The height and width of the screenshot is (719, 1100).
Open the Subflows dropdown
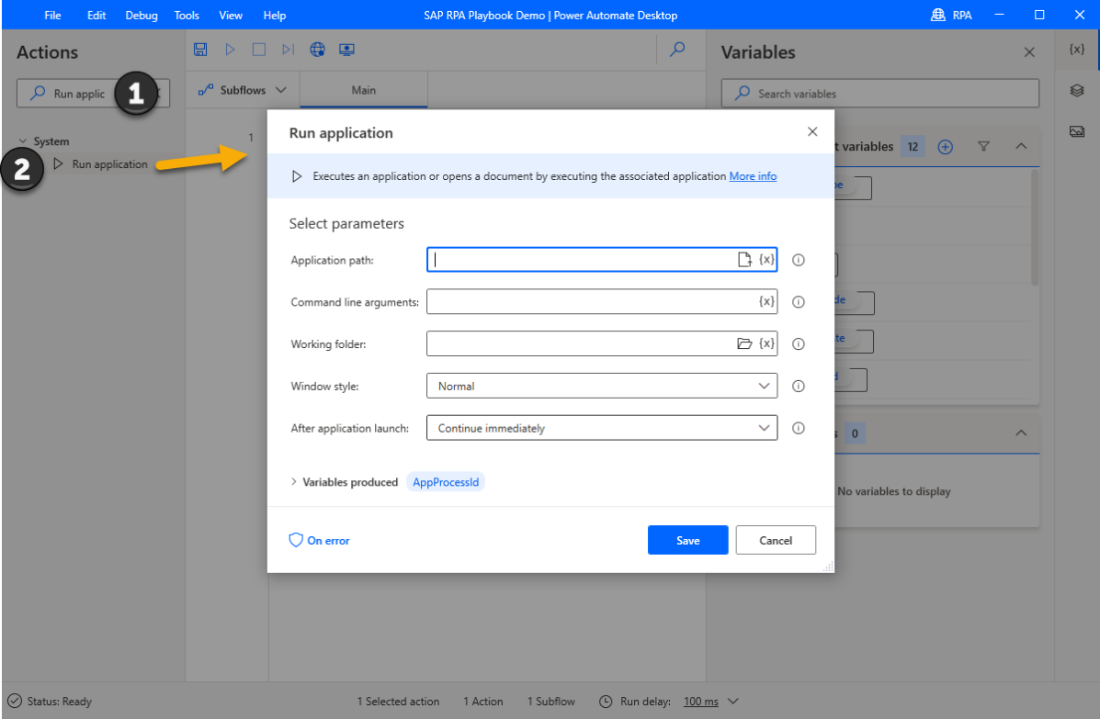coord(243,90)
